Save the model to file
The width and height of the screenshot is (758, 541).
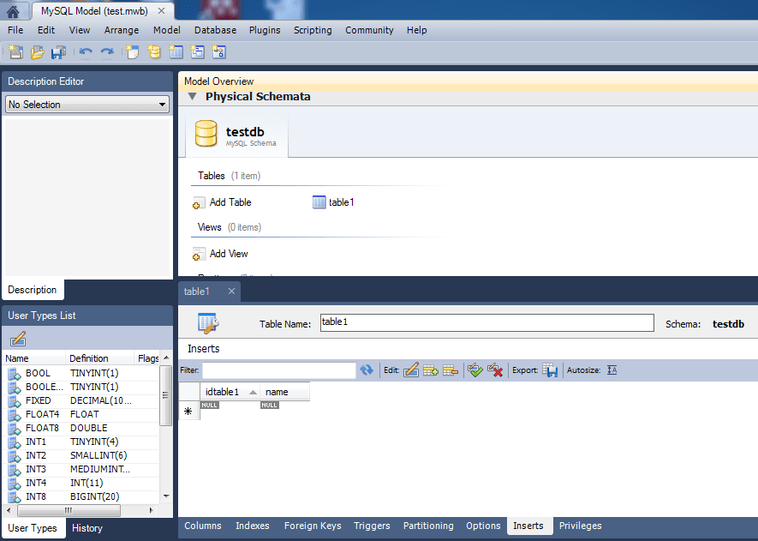coord(58,51)
